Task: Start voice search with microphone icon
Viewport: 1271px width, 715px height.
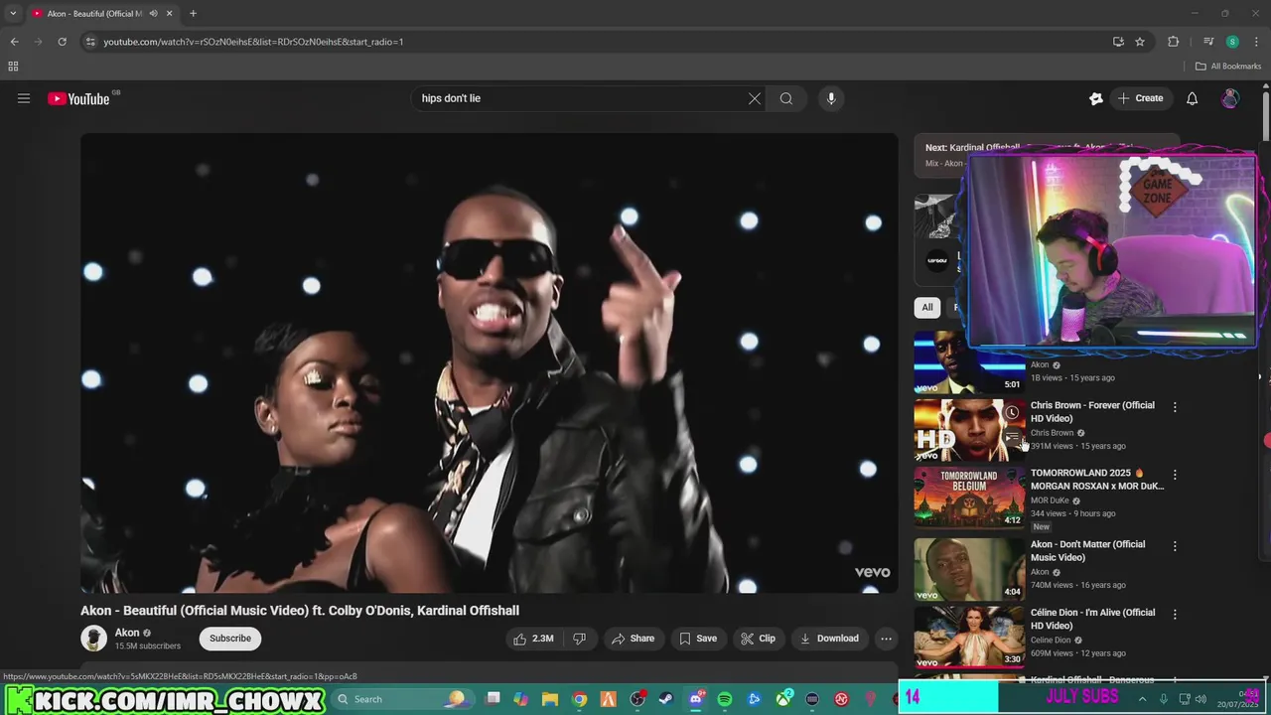Action: point(831,98)
